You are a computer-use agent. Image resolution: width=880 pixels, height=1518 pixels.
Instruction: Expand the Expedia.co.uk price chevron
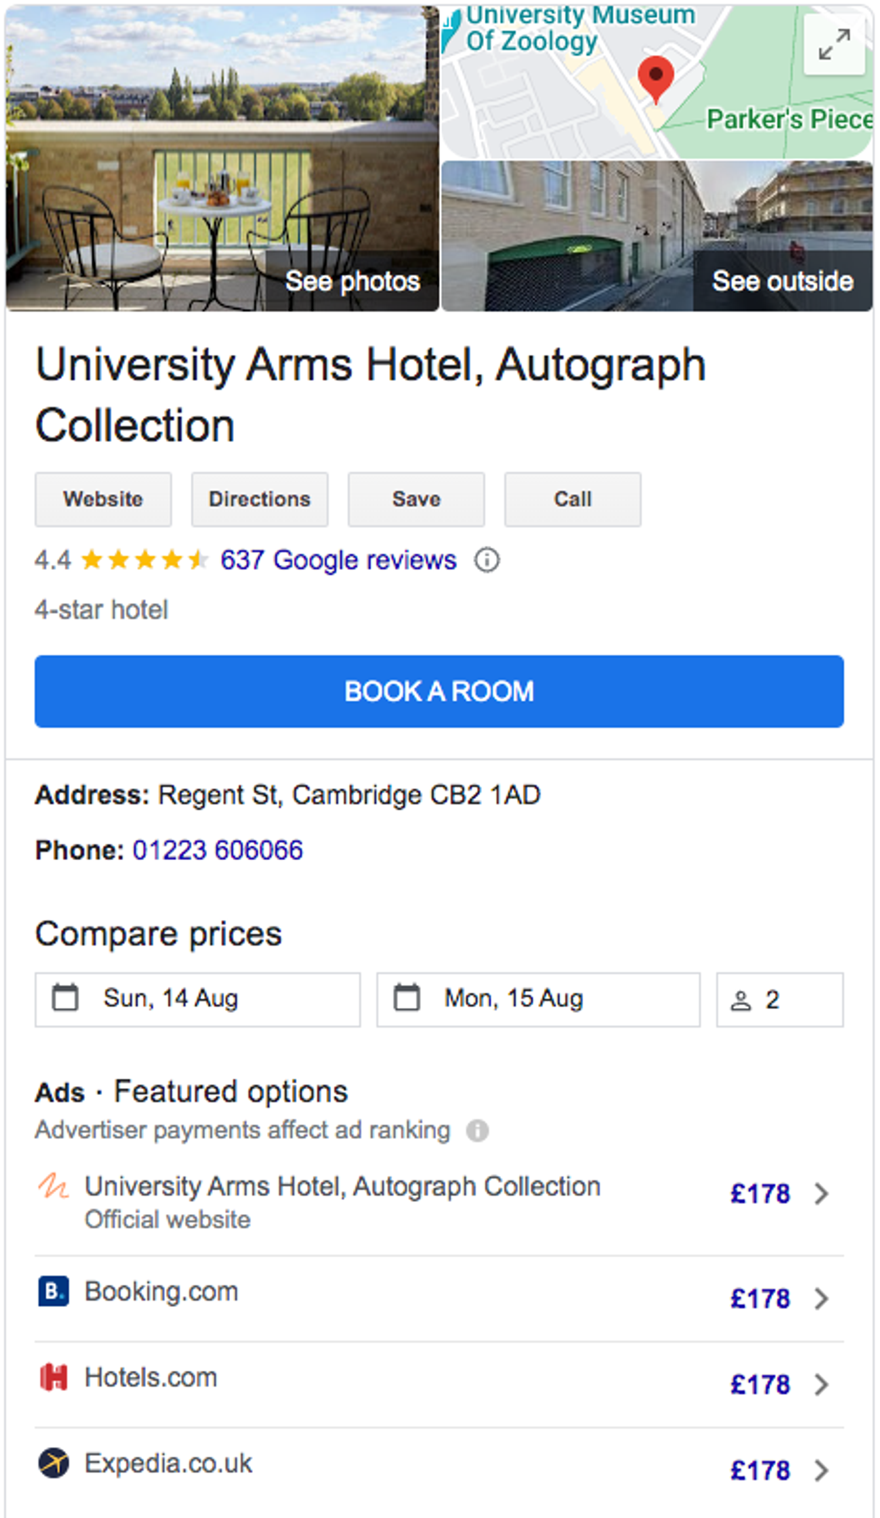[x=821, y=1470]
